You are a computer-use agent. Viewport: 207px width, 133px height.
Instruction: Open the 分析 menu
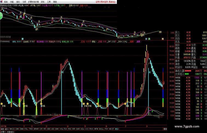click(24, 2)
